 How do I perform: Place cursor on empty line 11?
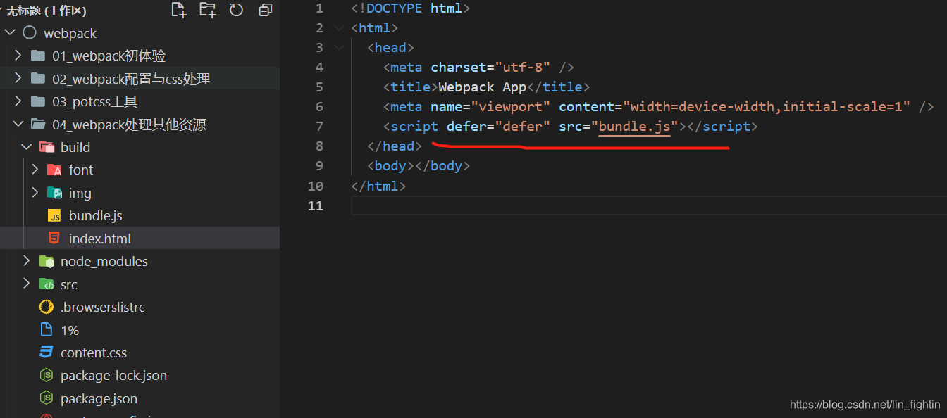pos(648,205)
